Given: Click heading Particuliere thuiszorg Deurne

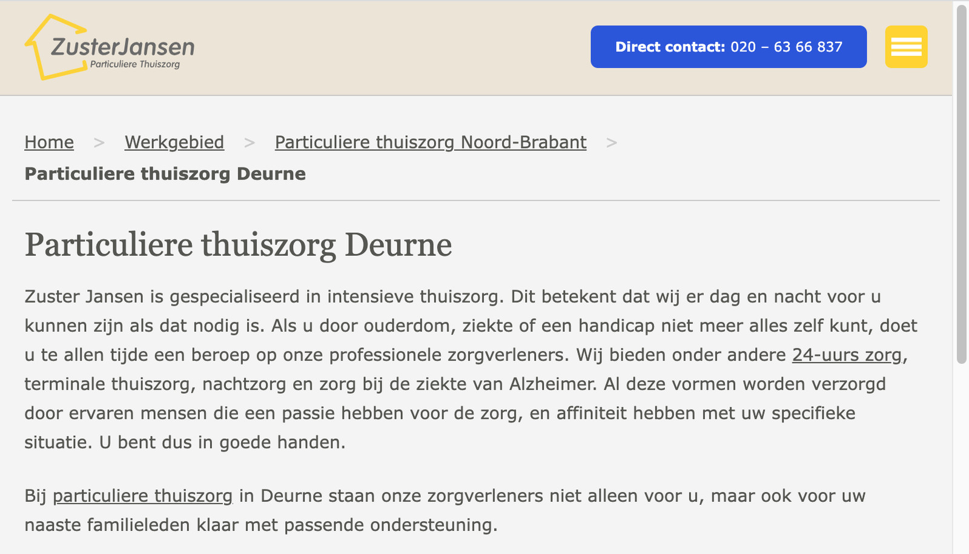Looking at the screenshot, I should (238, 245).
